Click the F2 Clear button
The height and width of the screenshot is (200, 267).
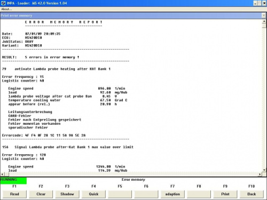pos(41,194)
